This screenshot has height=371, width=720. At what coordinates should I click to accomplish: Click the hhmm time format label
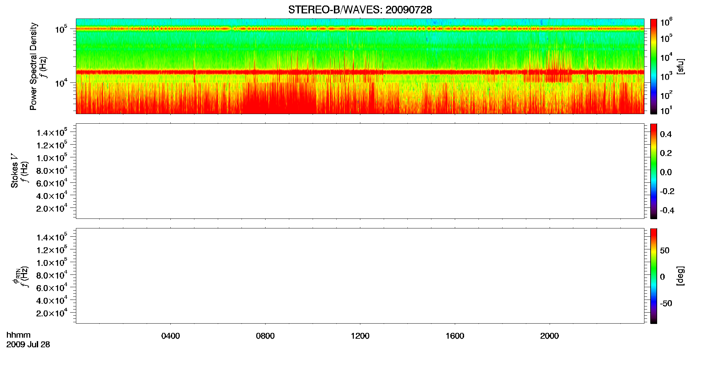click(19, 335)
